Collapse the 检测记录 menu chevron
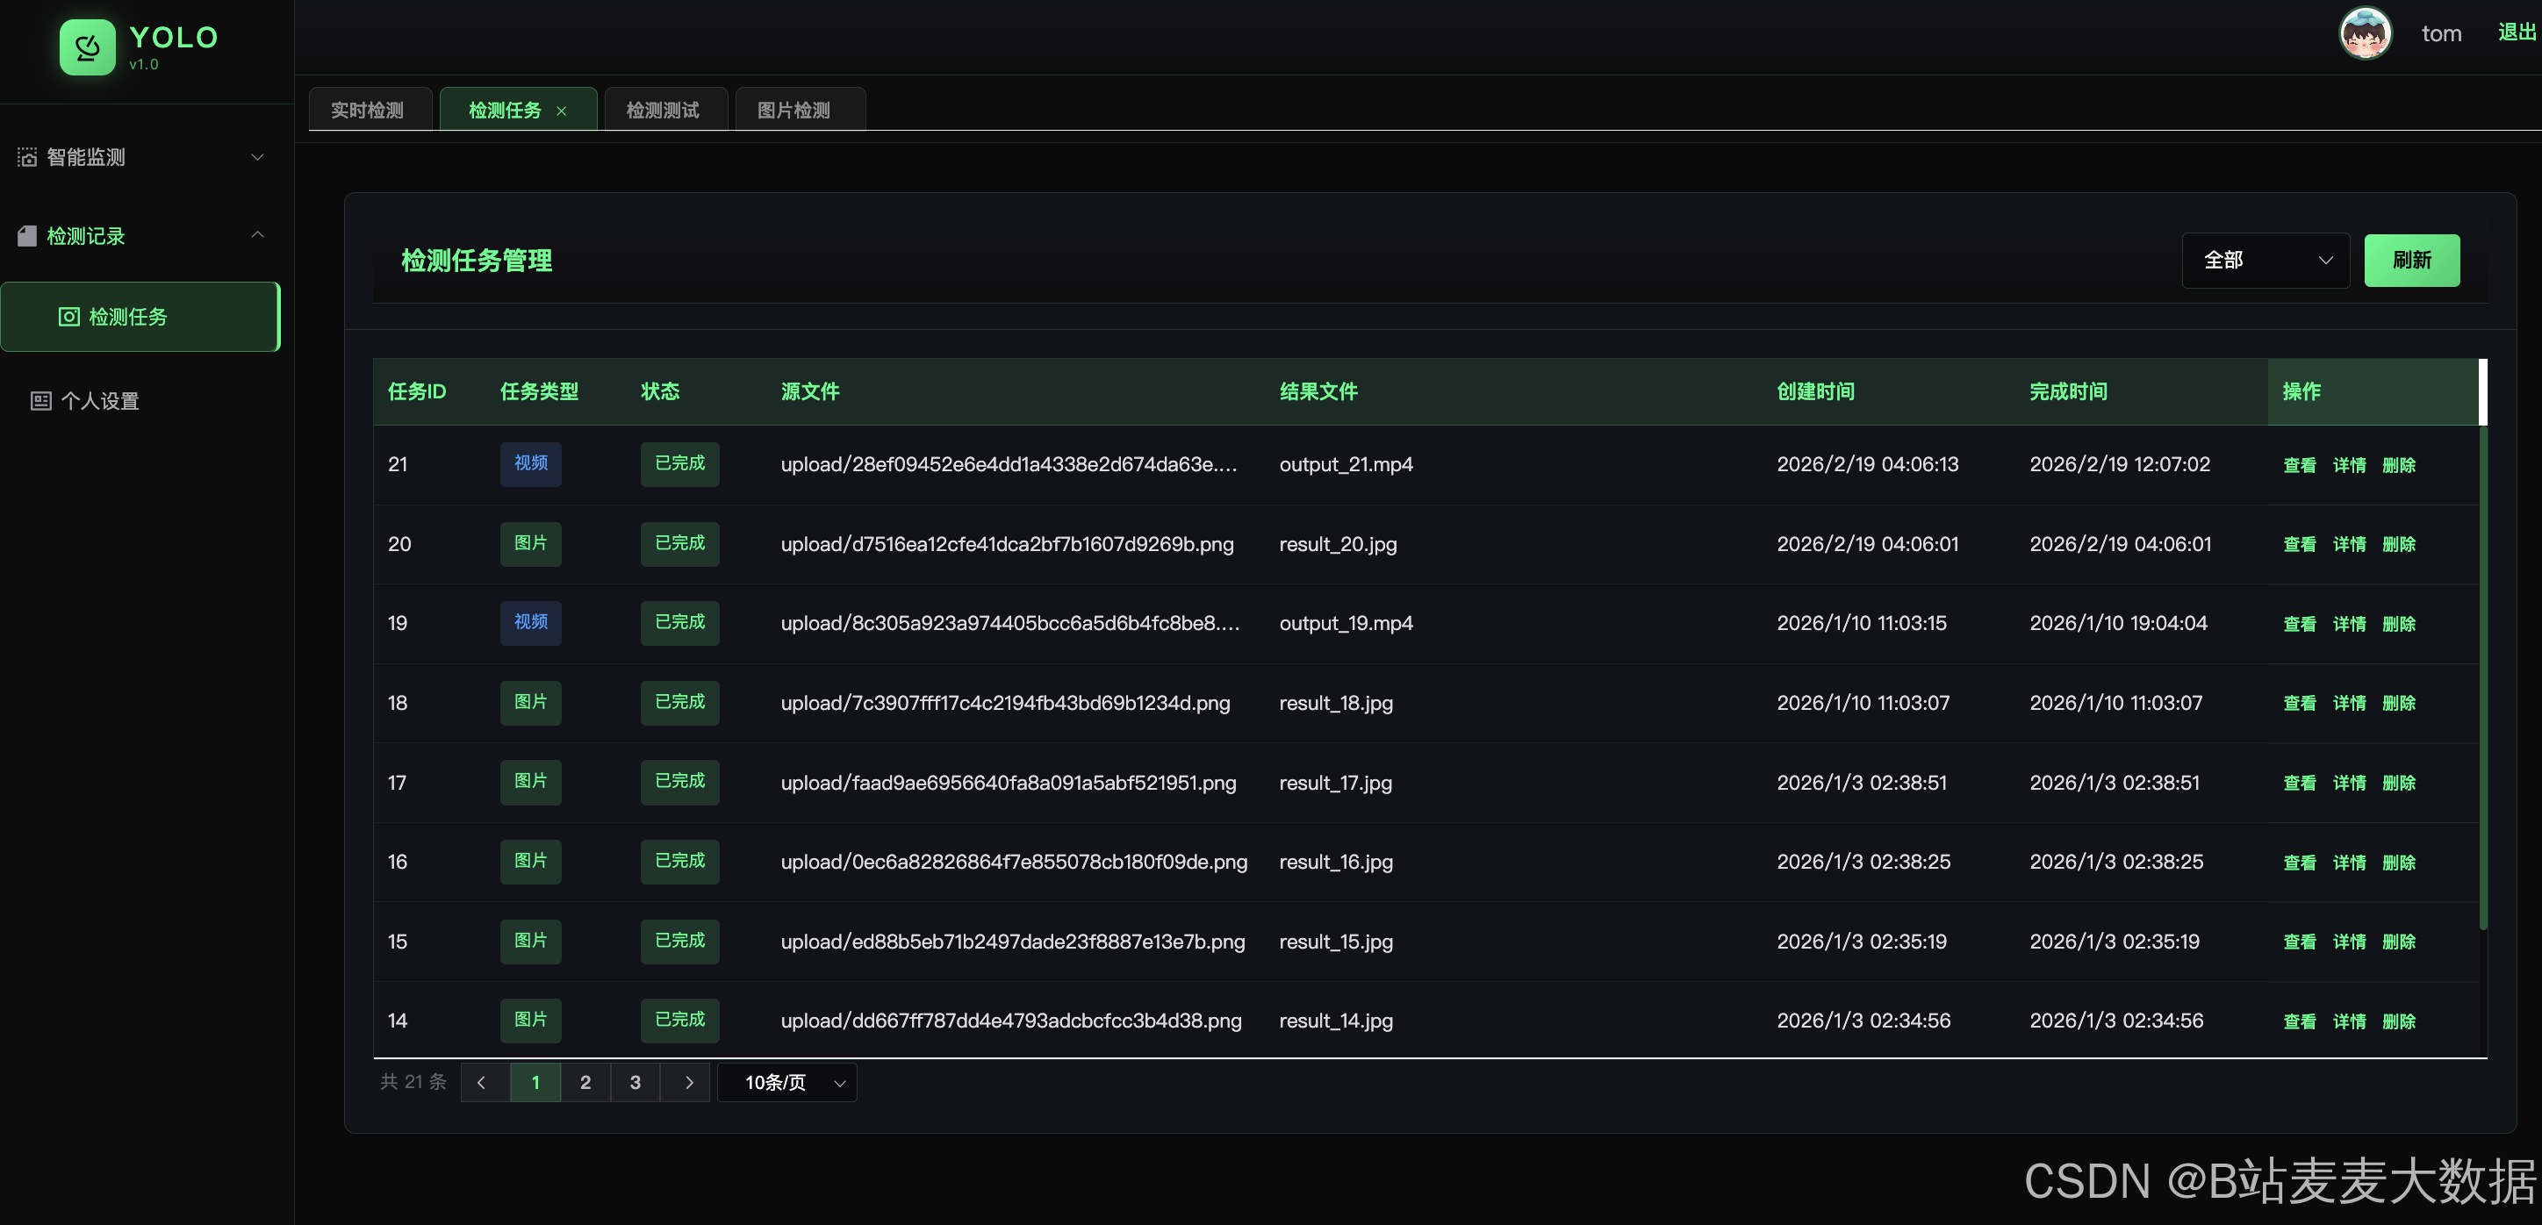Image resolution: width=2542 pixels, height=1225 pixels. point(257,235)
